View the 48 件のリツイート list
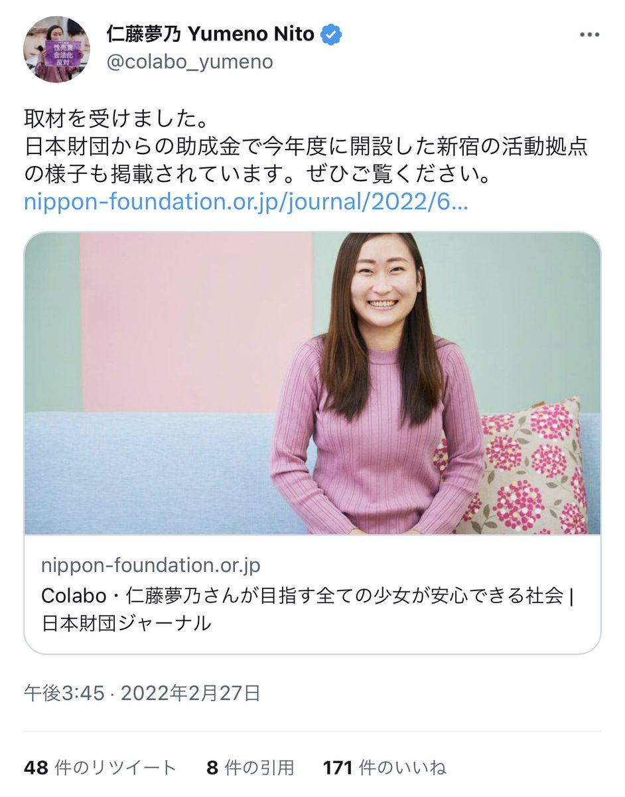The width and height of the screenshot is (625, 797). tap(100, 768)
